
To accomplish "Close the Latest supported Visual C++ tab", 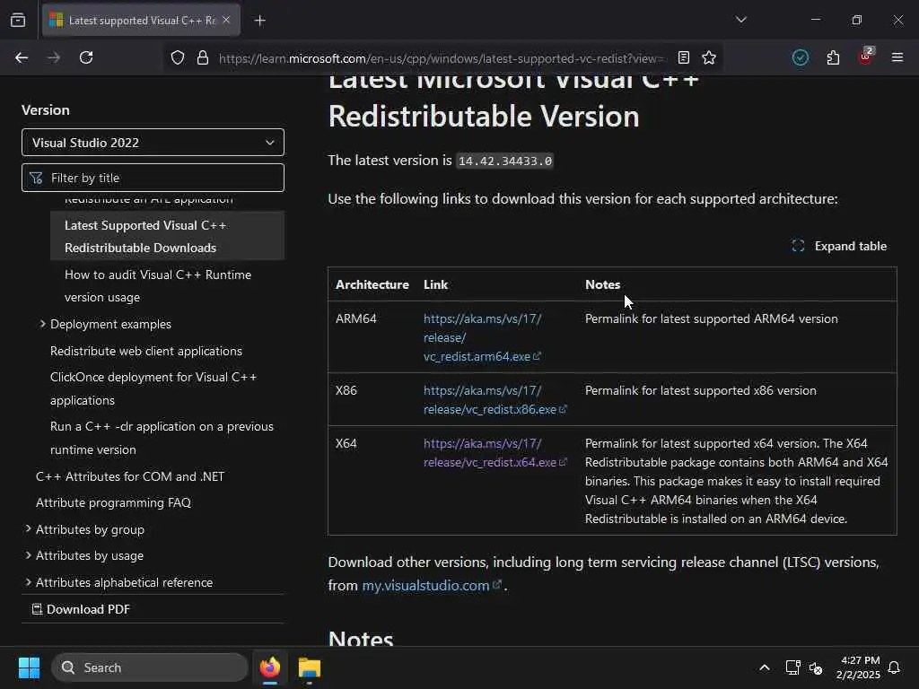I will [226, 20].
